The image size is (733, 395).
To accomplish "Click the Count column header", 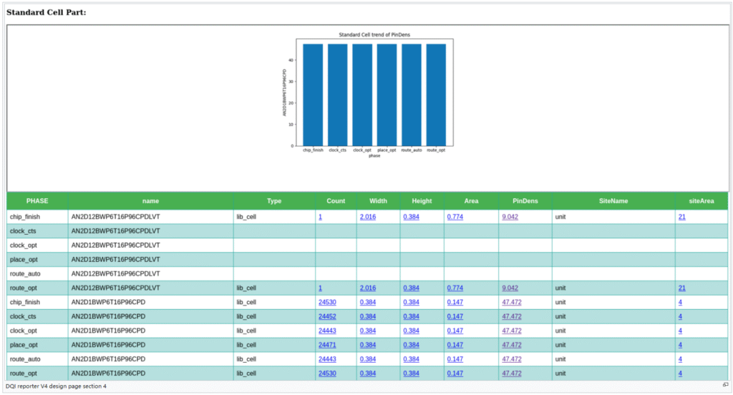I will point(336,201).
